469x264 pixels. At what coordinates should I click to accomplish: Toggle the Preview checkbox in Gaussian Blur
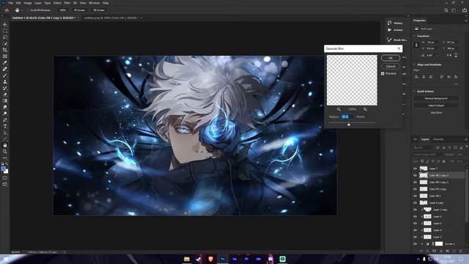coord(383,73)
